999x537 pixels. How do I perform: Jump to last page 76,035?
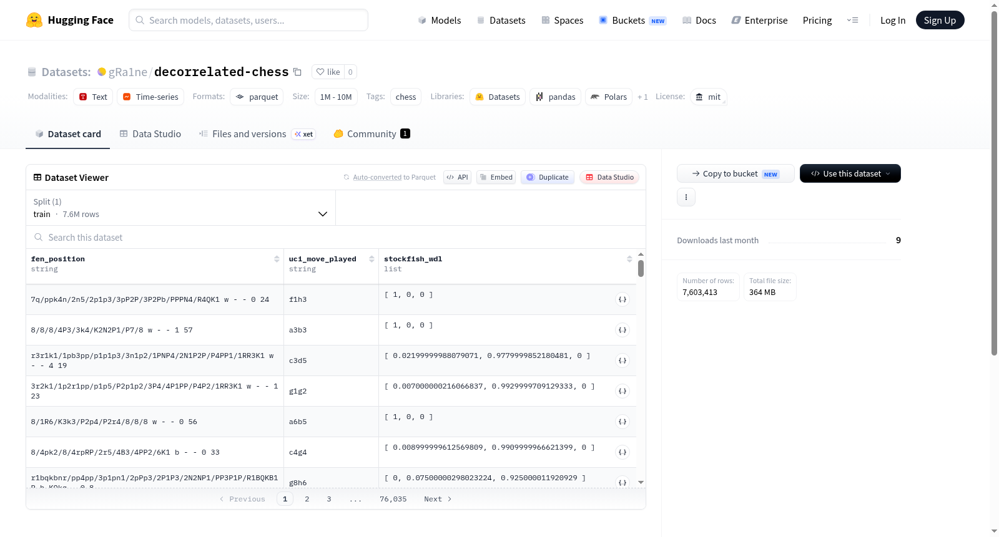point(393,499)
